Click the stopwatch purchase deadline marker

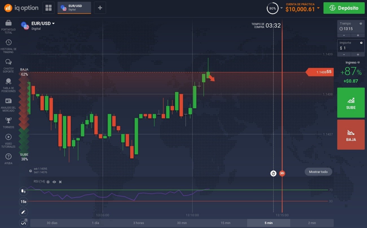click(273, 173)
